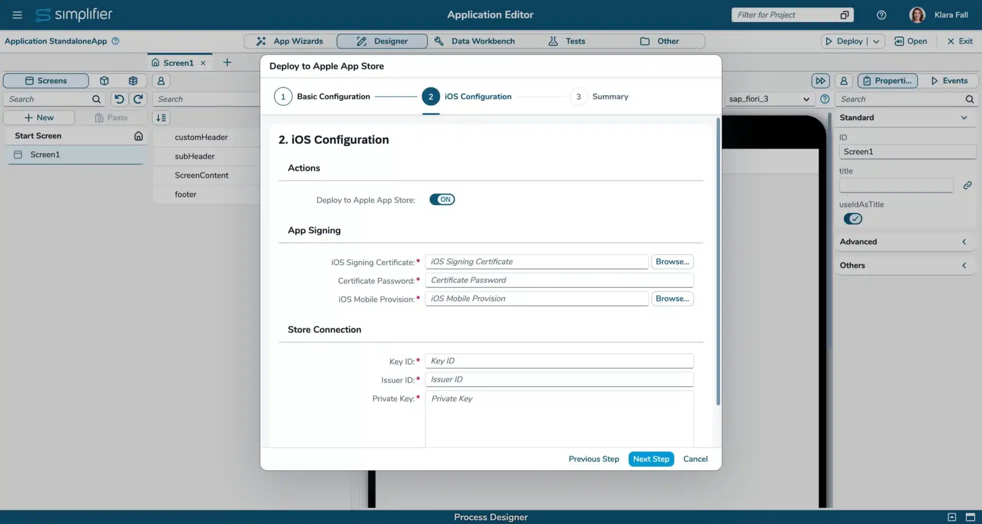The height and width of the screenshot is (524, 982).
Task: Click the link icon beside title field
Action: pyautogui.click(x=967, y=185)
